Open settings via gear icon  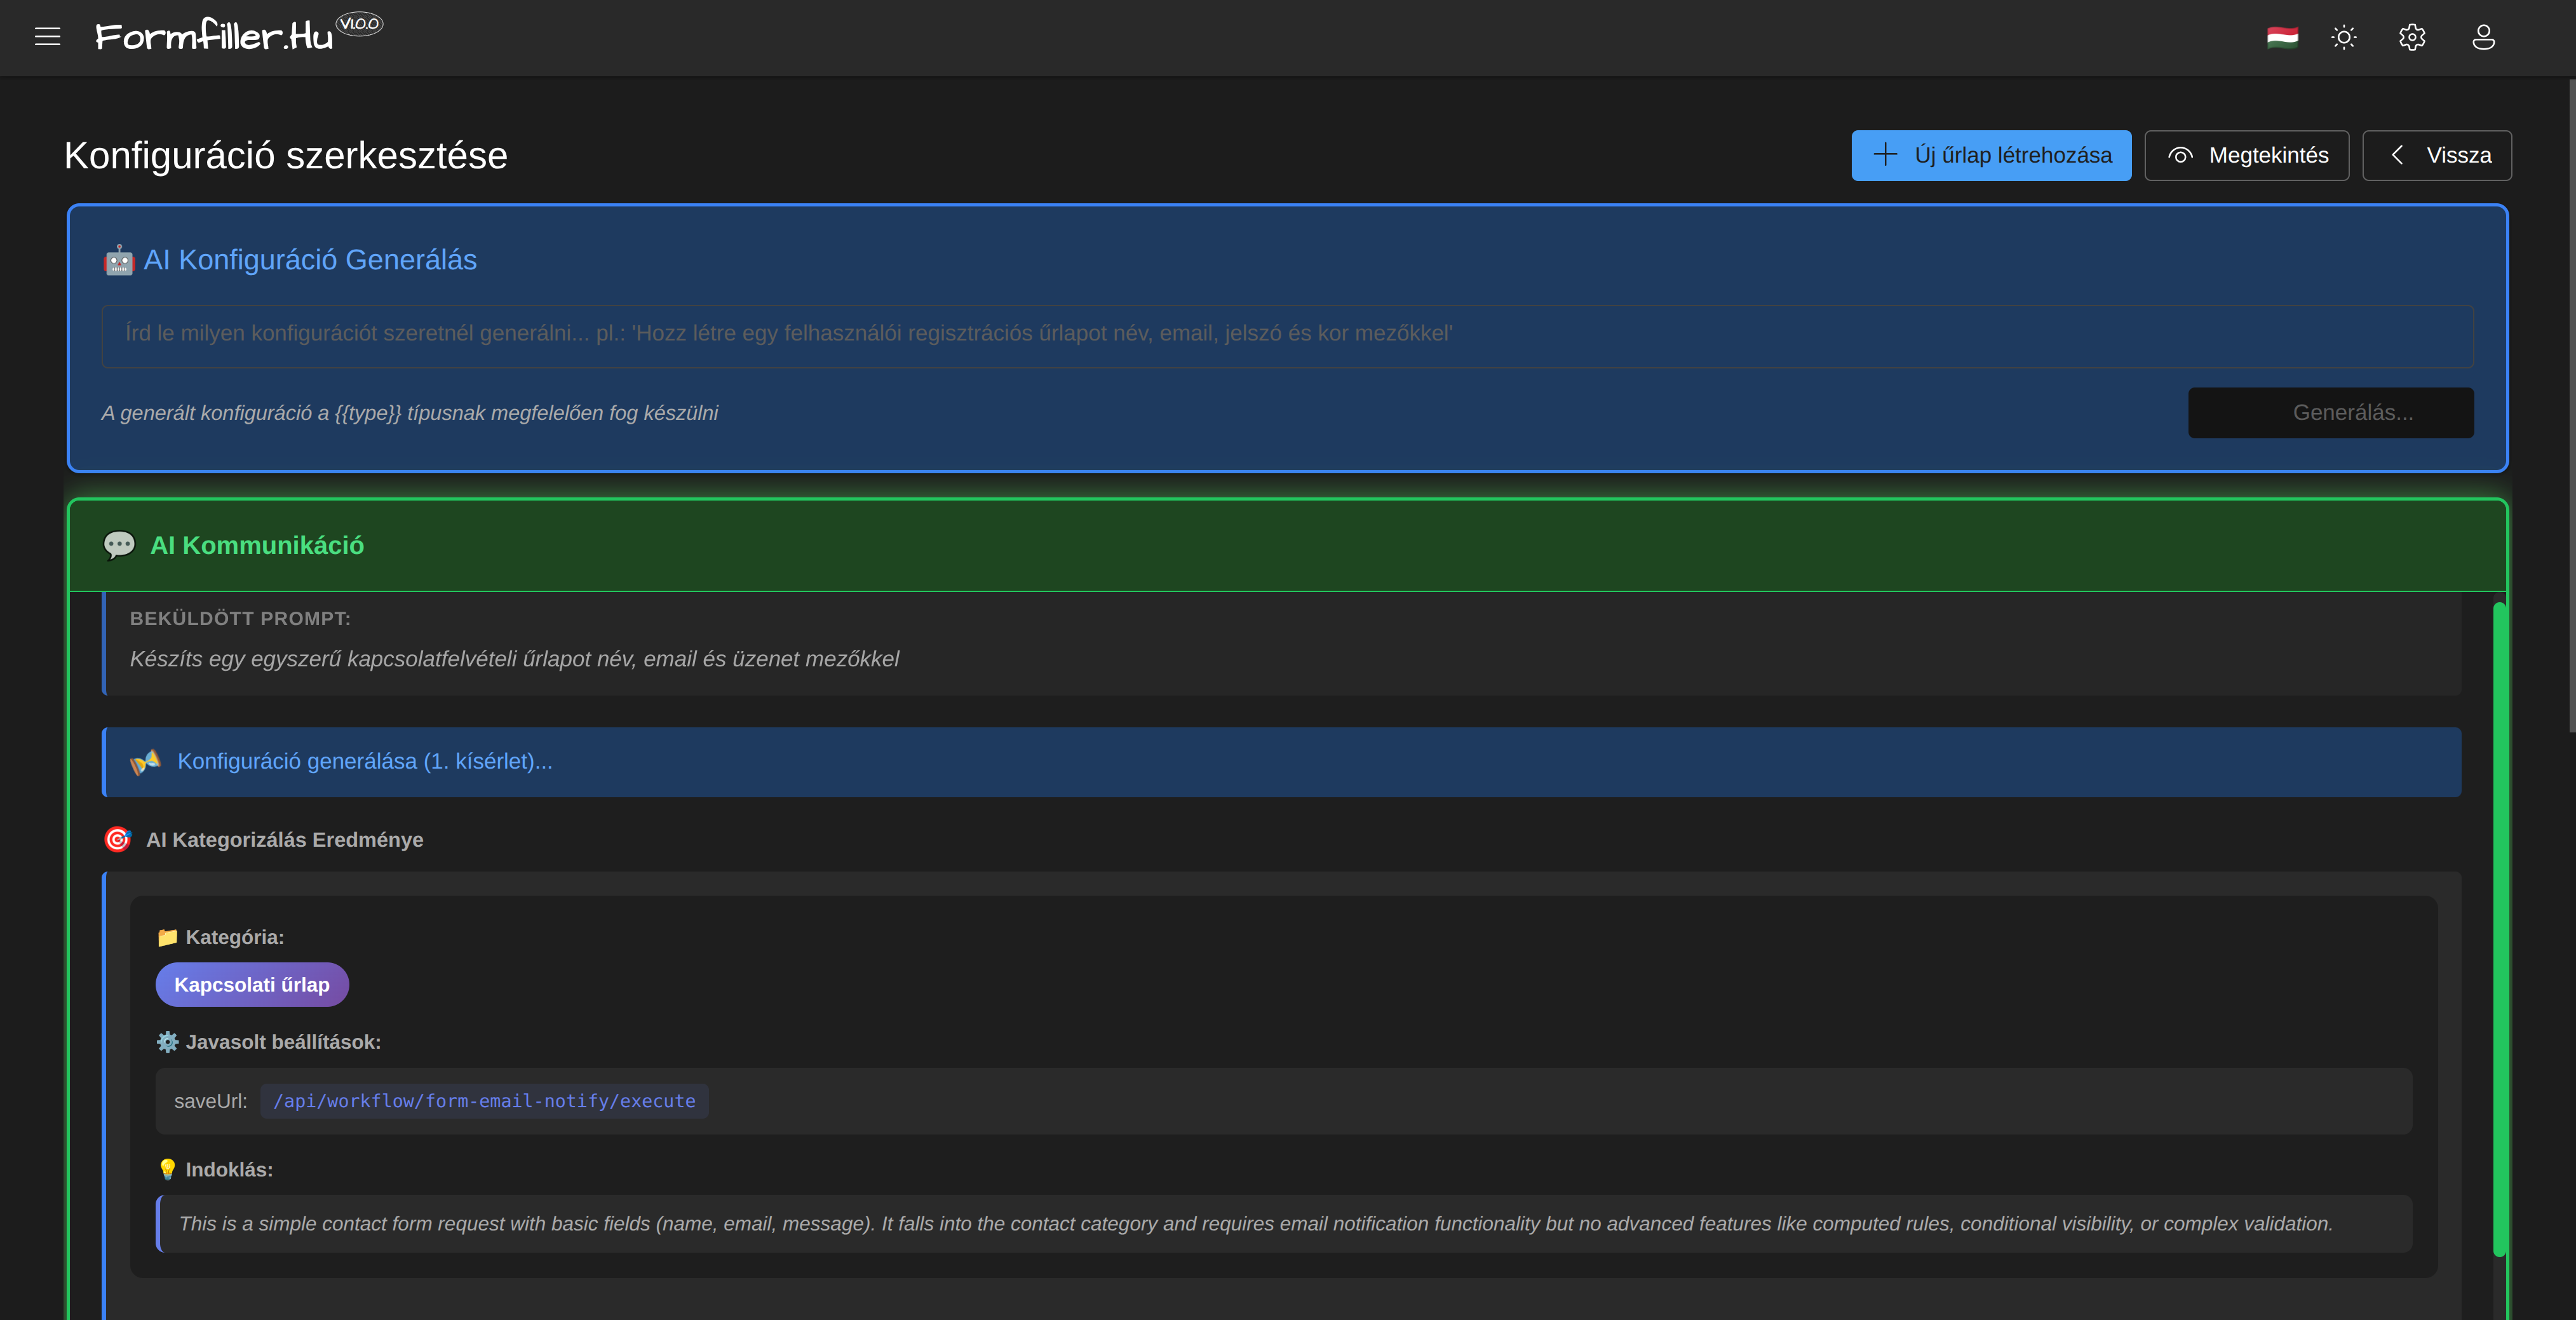[x=2412, y=37]
